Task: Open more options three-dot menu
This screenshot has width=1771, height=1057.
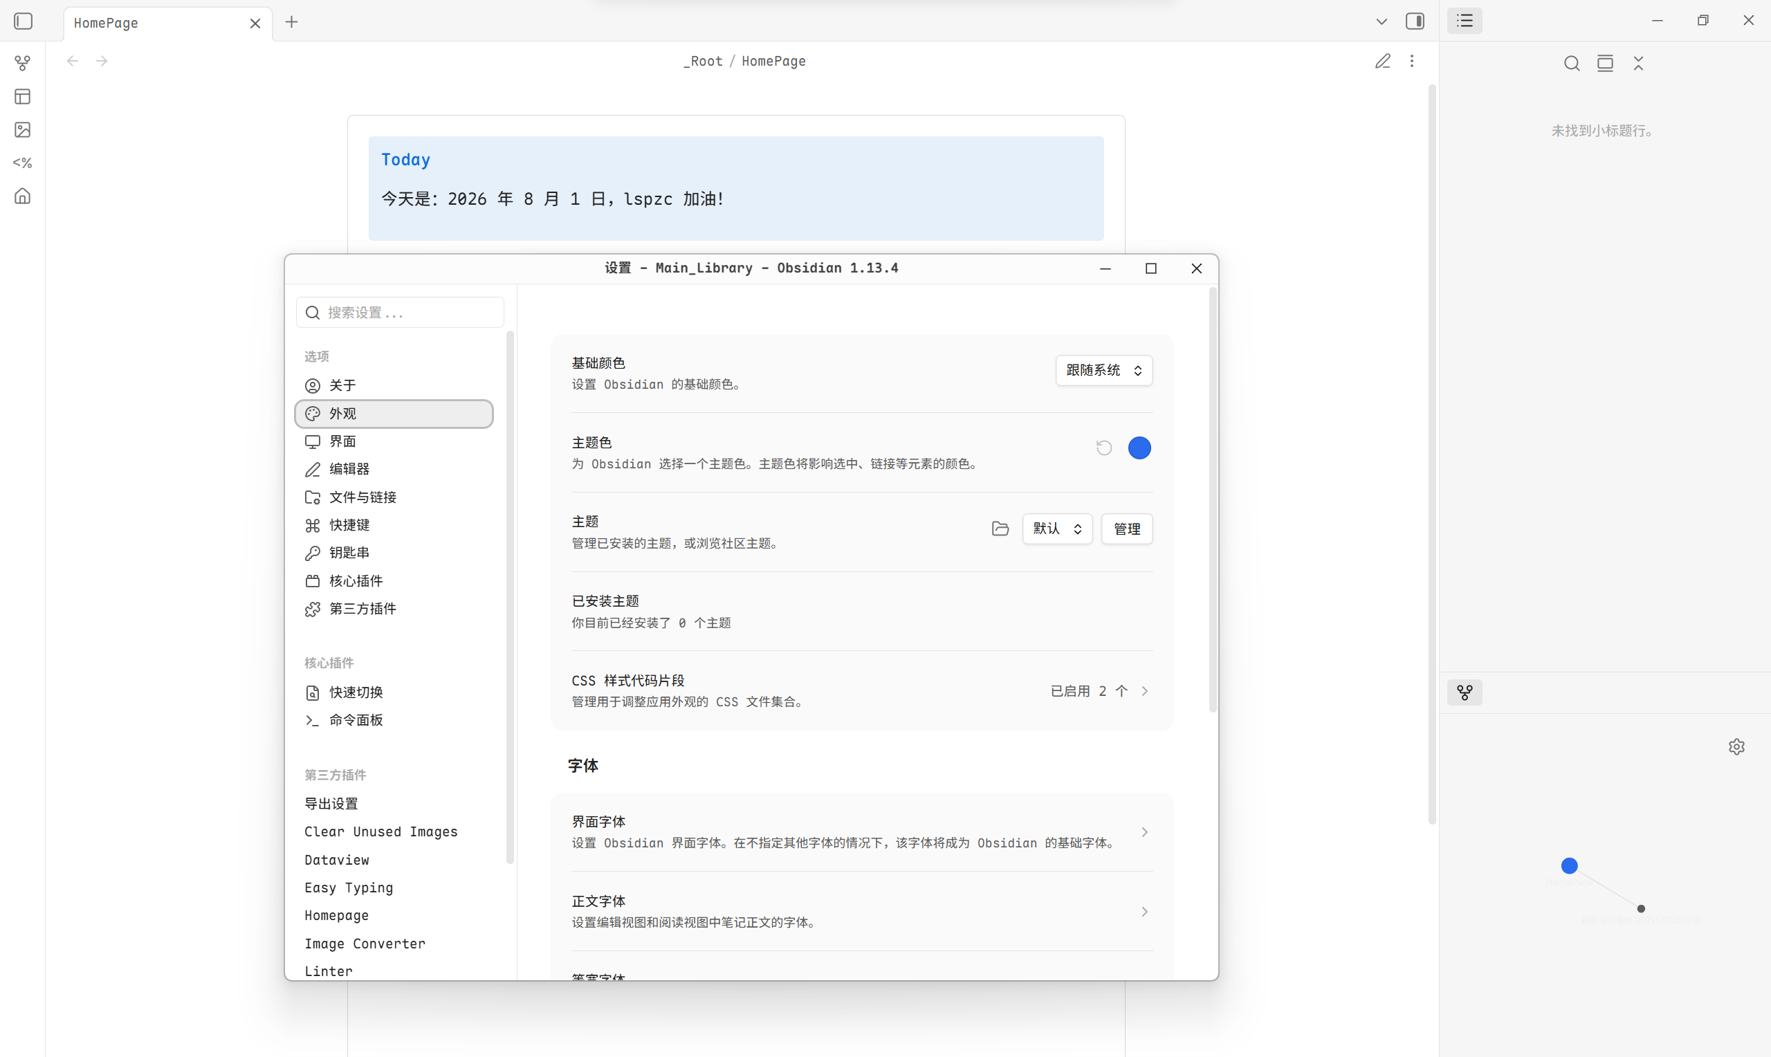Action: [x=1412, y=62]
